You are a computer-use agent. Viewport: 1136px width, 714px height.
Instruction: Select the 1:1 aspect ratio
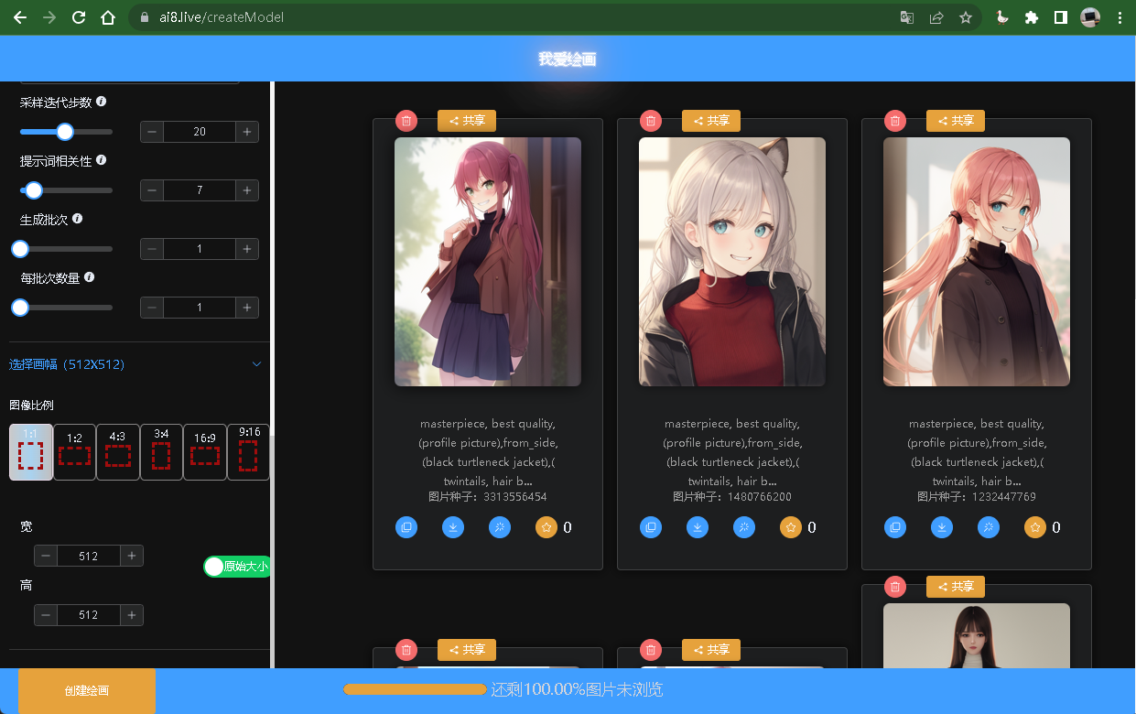[x=30, y=452]
